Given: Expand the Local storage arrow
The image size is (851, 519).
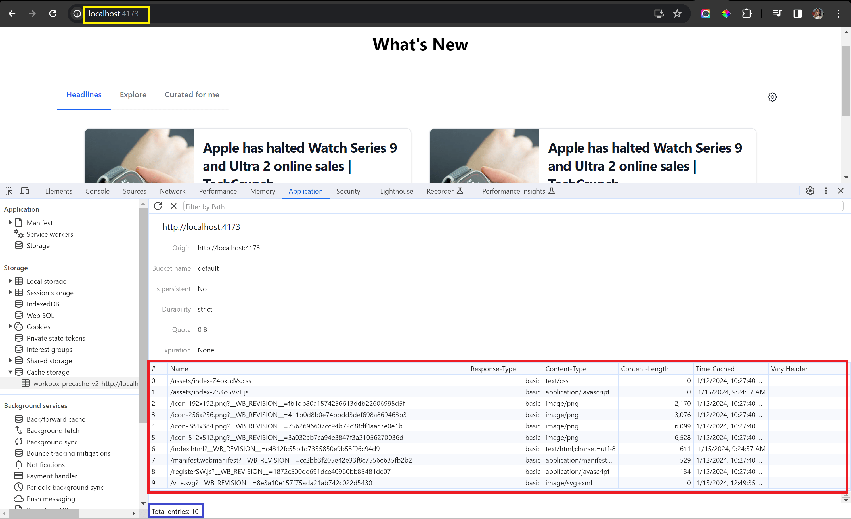Looking at the screenshot, I should click(x=11, y=281).
